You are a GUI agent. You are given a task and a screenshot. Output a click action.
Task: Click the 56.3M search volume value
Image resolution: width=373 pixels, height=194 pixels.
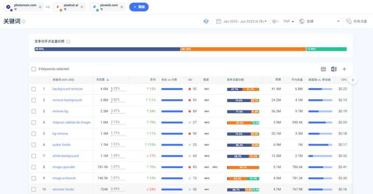click(x=276, y=112)
